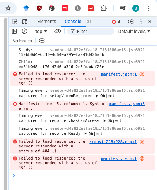This screenshot has height=190, width=157.
Task: Click the source link on recorder.hasCamAccess row
Action: [x=97, y=115]
